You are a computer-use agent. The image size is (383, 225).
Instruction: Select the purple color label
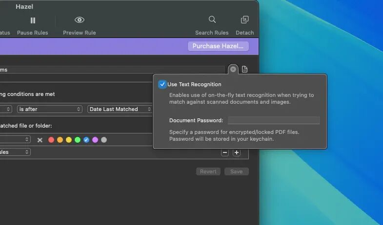click(x=95, y=140)
